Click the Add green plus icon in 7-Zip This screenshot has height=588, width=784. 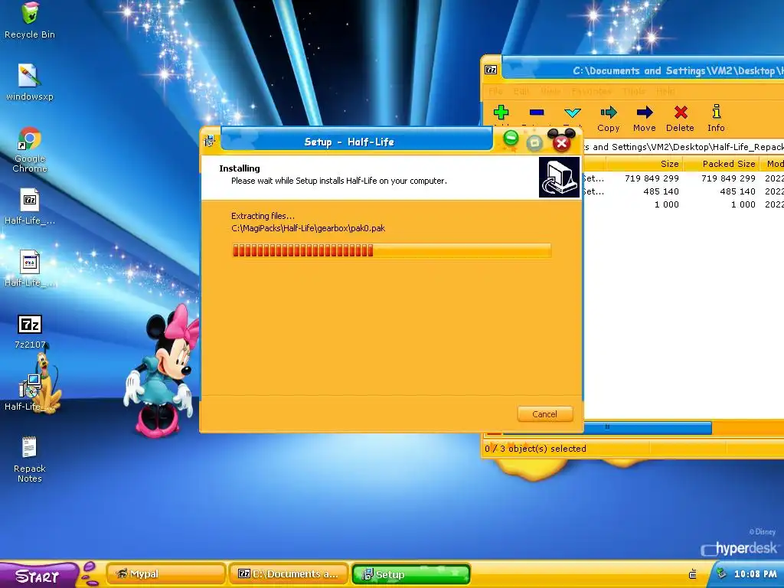click(501, 113)
